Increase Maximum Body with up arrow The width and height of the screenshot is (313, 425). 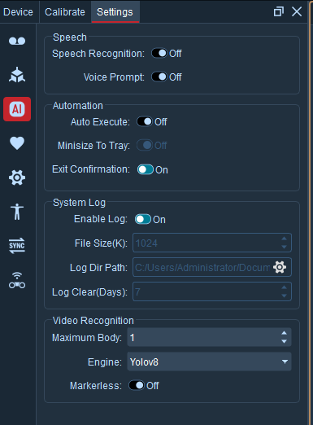284,333
